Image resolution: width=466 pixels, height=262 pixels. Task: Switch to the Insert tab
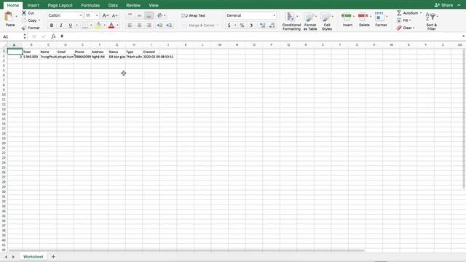click(33, 5)
